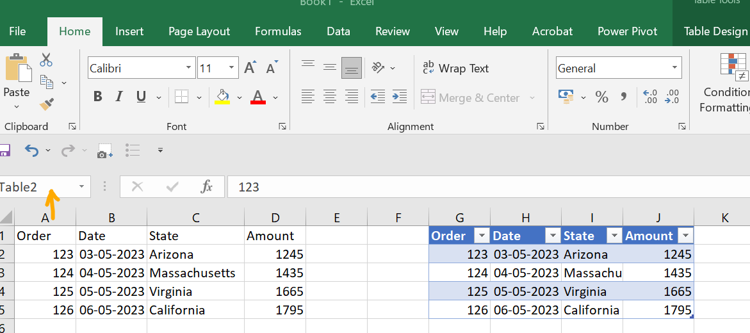Click the Undo arrow icon
This screenshot has height=333, width=750.
pos(31,150)
